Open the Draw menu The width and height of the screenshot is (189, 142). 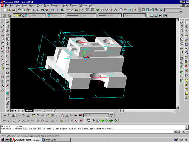pyautogui.click(x=46, y=6)
